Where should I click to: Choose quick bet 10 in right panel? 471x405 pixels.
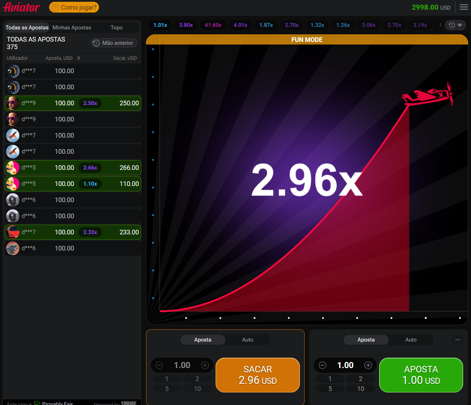(x=361, y=389)
